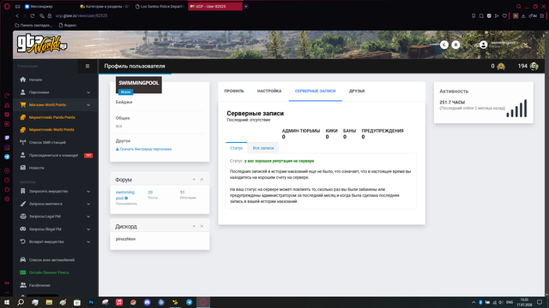
Task: Expand Возврат имущества chevron
Action: [88, 242]
